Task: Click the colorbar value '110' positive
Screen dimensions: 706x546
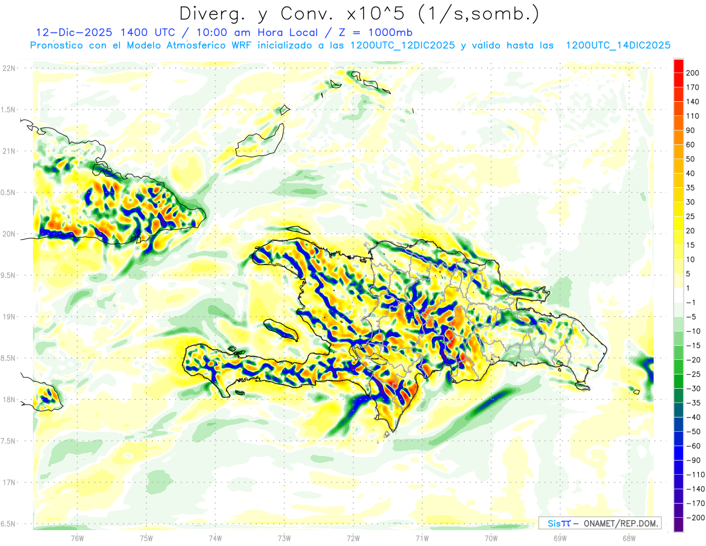Action: (692, 116)
